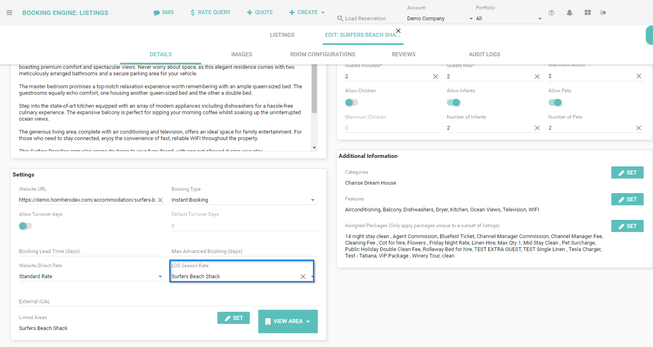Viewport: 653px width, 347px height.
Task: Open the hamburger navigation menu
Action: click(9, 13)
